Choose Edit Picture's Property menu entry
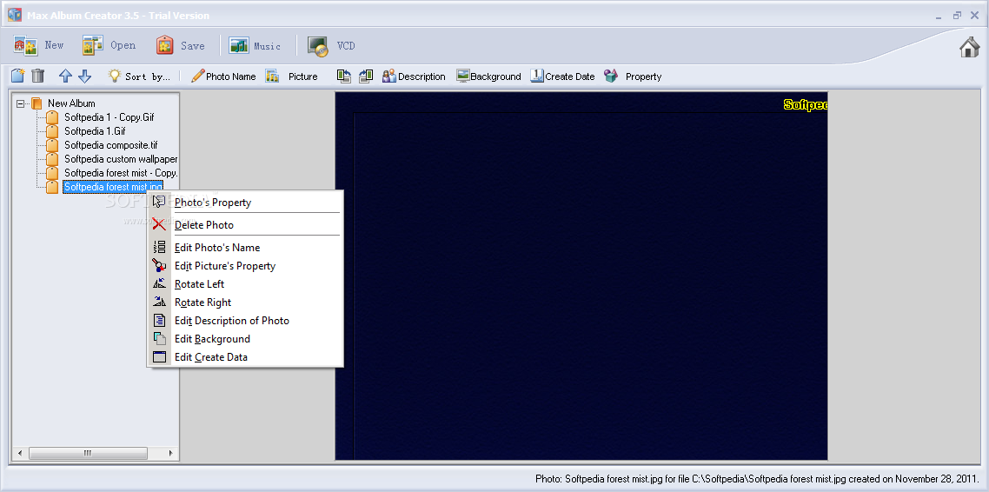 click(x=245, y=265)
